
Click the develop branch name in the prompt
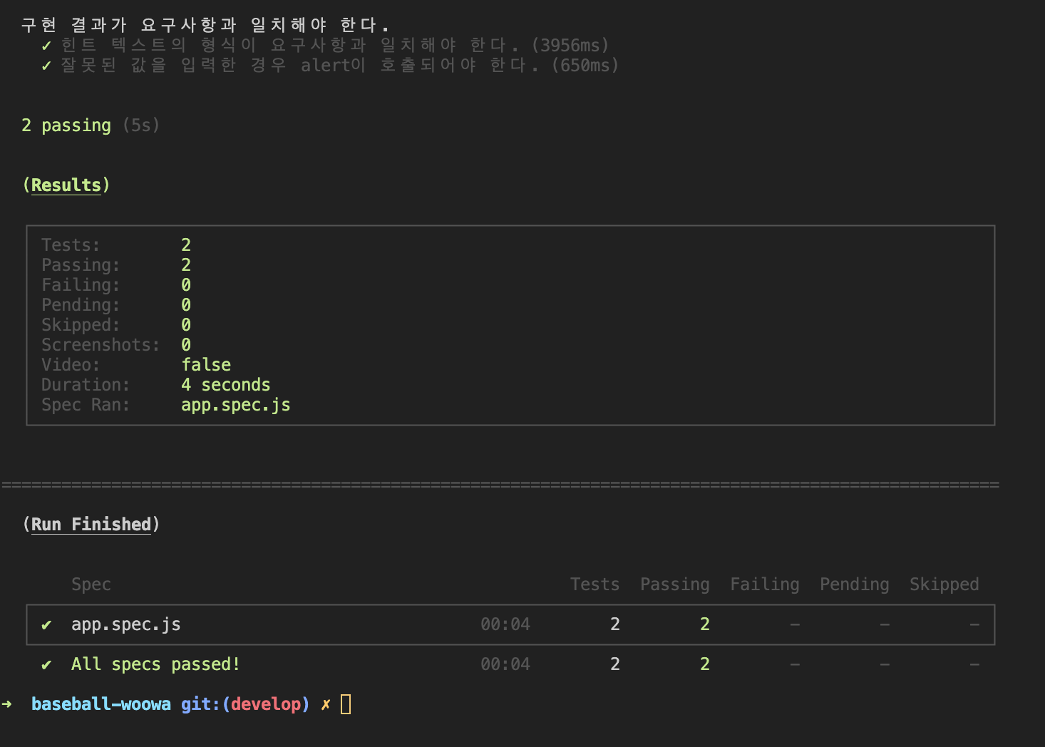(x=267, y=704)
